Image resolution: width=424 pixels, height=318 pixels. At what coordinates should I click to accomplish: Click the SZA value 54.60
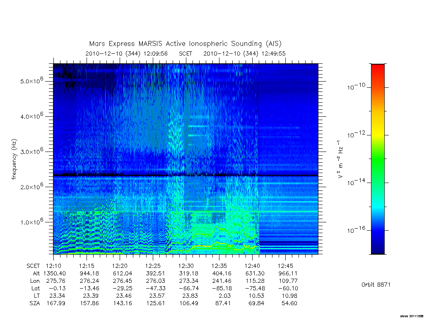pyautogui.click(x=289, y=304)
